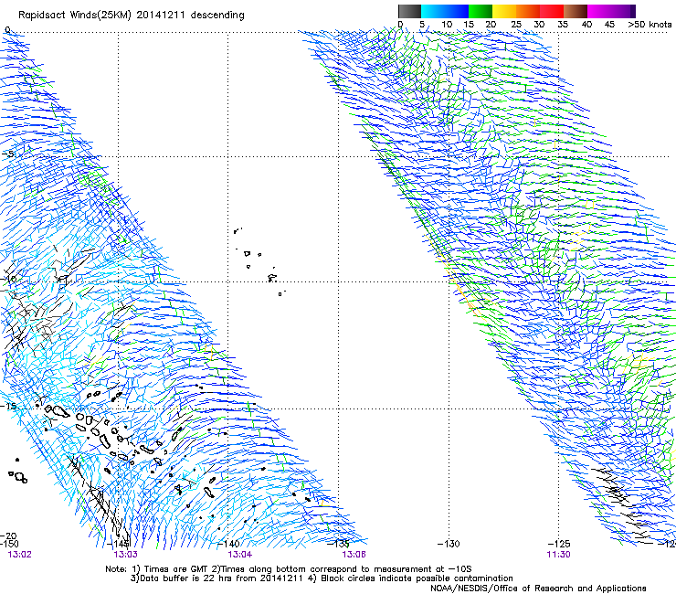The width and height of the screenshot is (676, 594).
Task: Click the '>50 knots' legend label
Action: coord(650,25)
